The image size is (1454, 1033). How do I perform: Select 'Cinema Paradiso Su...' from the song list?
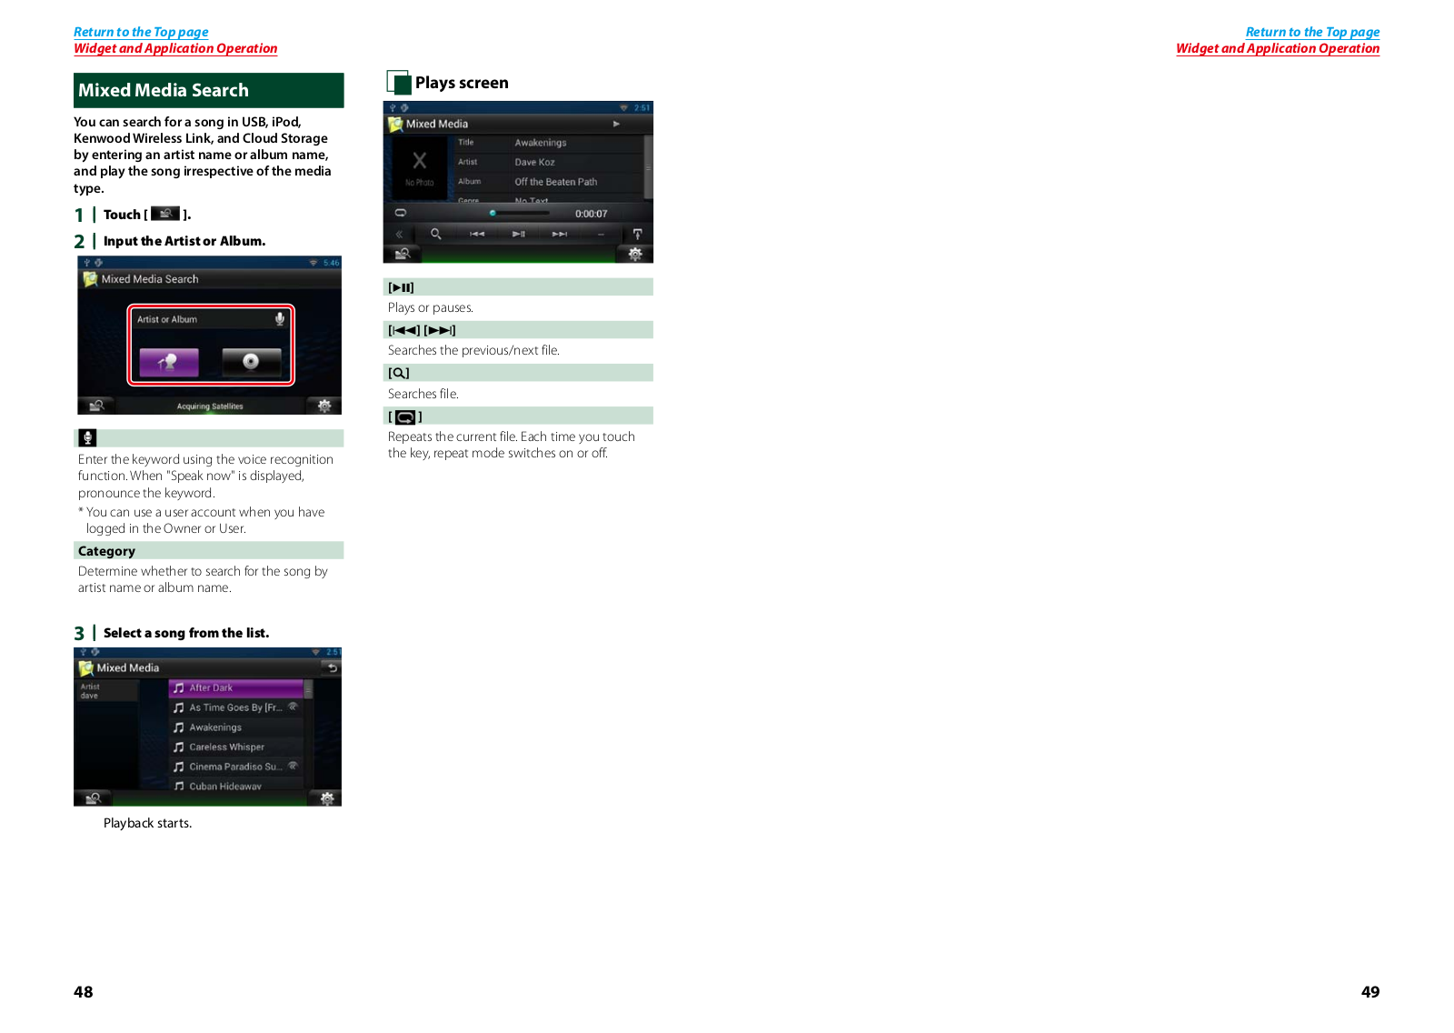(x=236, y=767)
